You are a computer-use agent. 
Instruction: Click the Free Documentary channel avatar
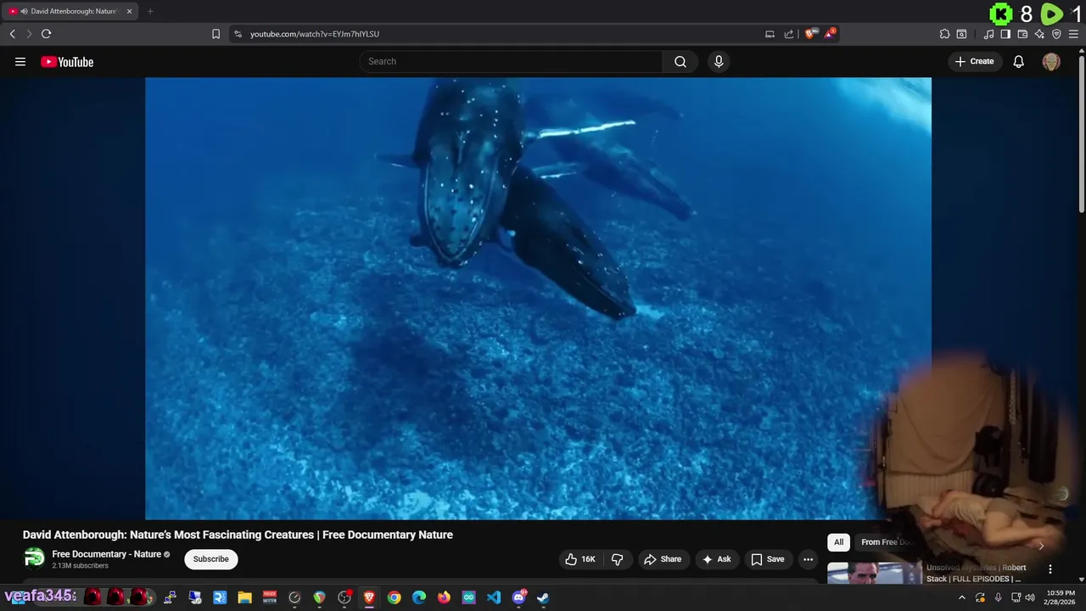(x=34, y=558)
